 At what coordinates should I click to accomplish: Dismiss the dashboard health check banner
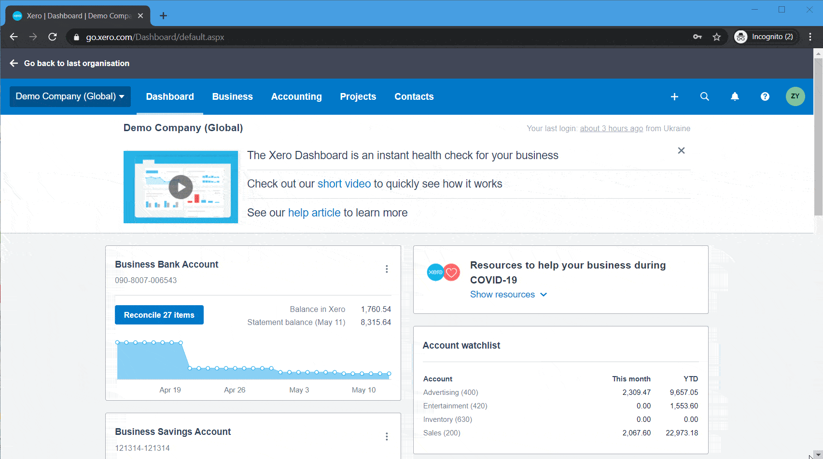tap(681, 150)
